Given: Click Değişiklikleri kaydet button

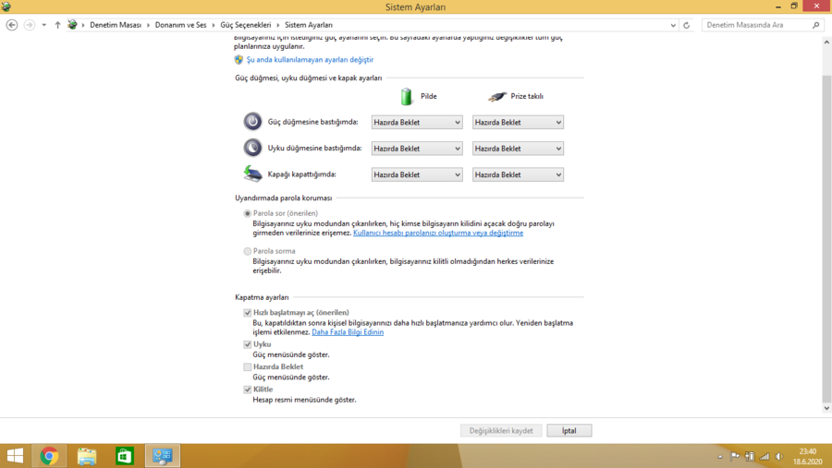Looking at the screenshot, I should pos(501,430).
